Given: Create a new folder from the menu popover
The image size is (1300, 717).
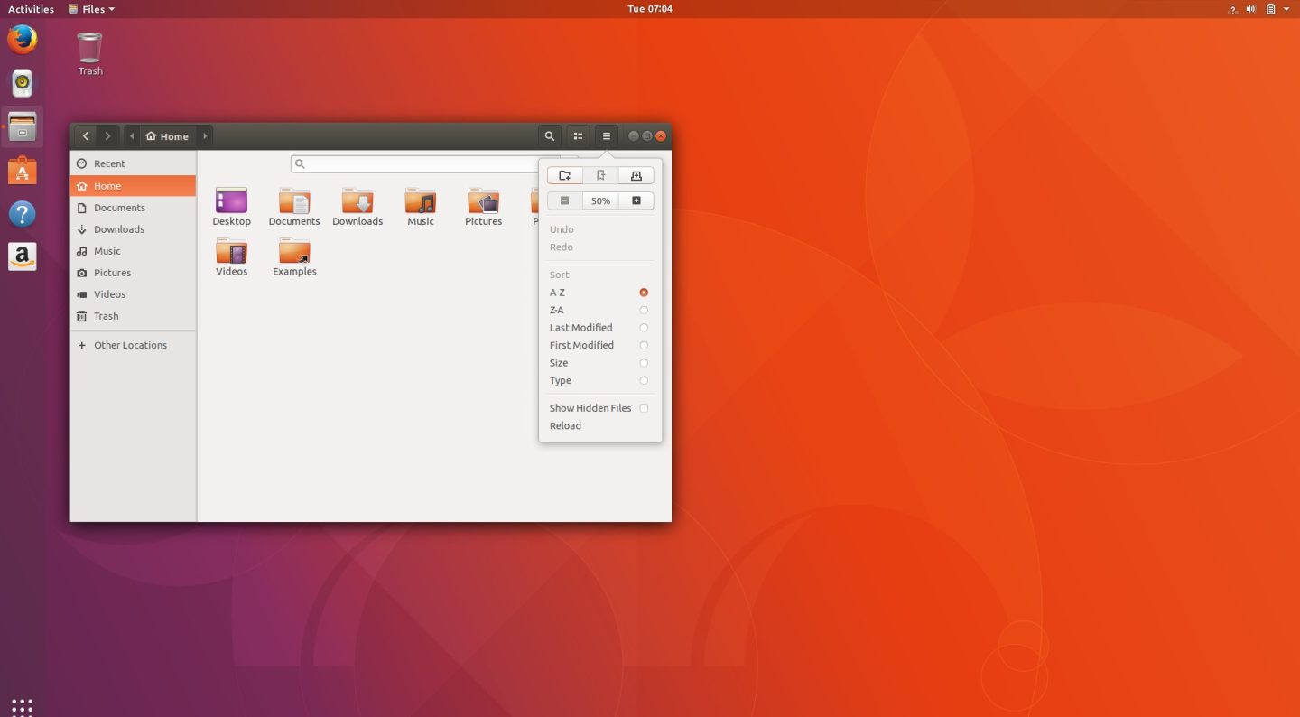Looking at the screenshot, I should (564, 175).
